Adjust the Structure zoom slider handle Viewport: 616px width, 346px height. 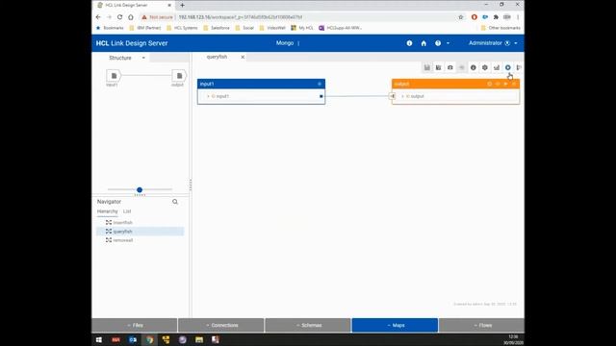[140, 190]
